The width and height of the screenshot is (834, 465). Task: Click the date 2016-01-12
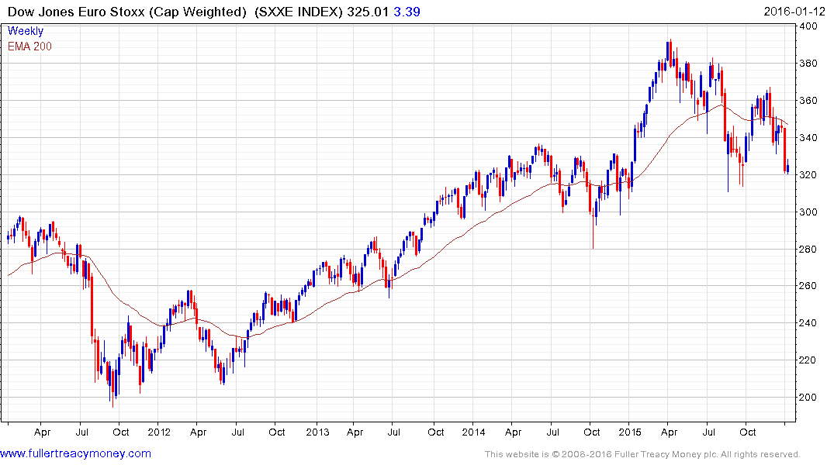pos(794,12)
